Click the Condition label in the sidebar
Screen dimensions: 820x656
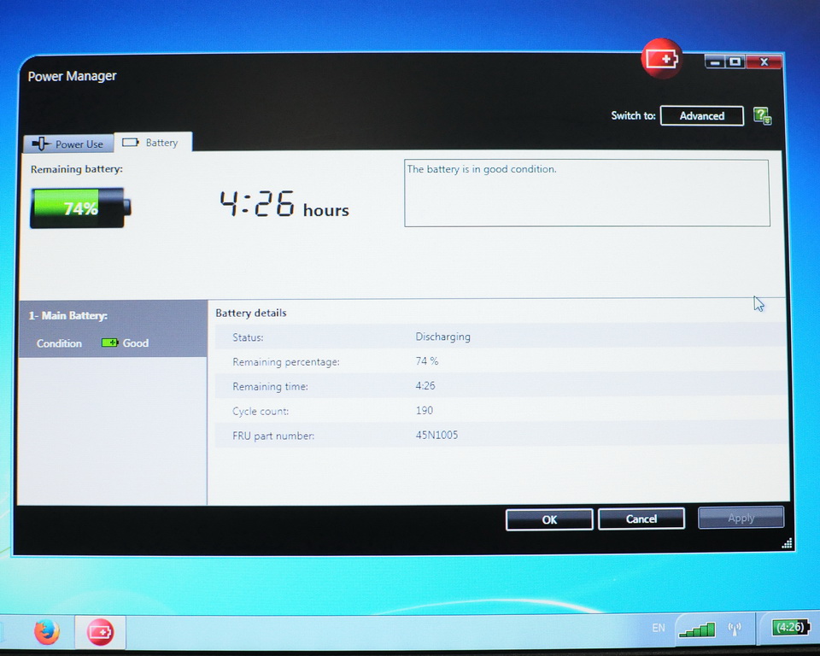coord(59,343)
